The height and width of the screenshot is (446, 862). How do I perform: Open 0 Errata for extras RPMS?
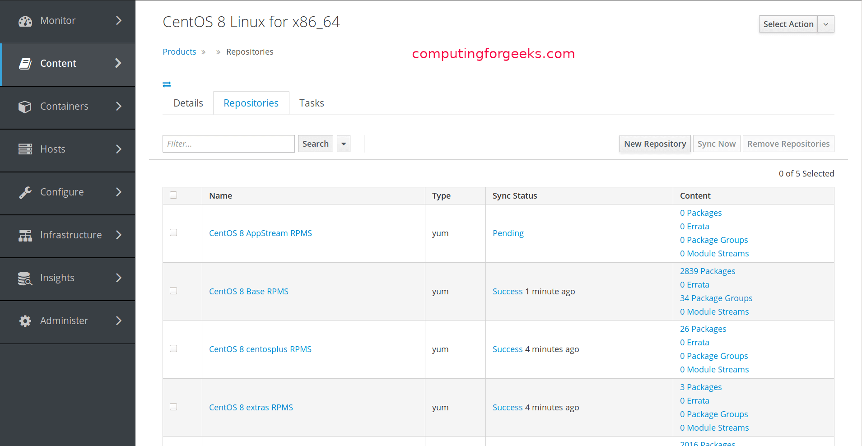(694, 401)
